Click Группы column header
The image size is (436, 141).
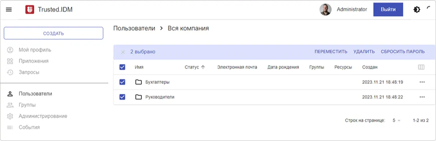(316, 67)
